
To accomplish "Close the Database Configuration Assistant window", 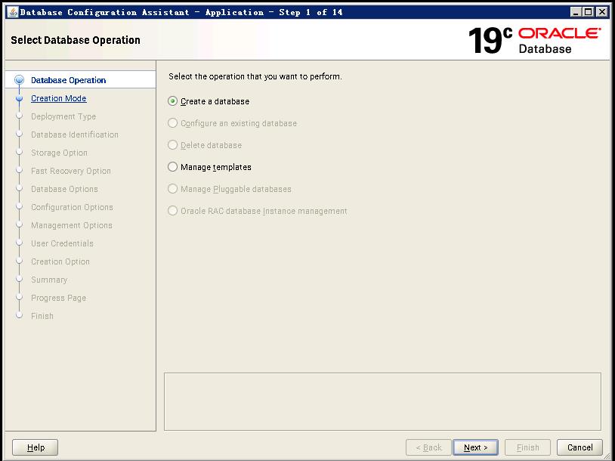I will pos(601,12).
